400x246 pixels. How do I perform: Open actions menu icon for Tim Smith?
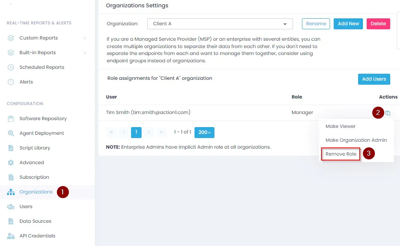click(x=388, y=113)
